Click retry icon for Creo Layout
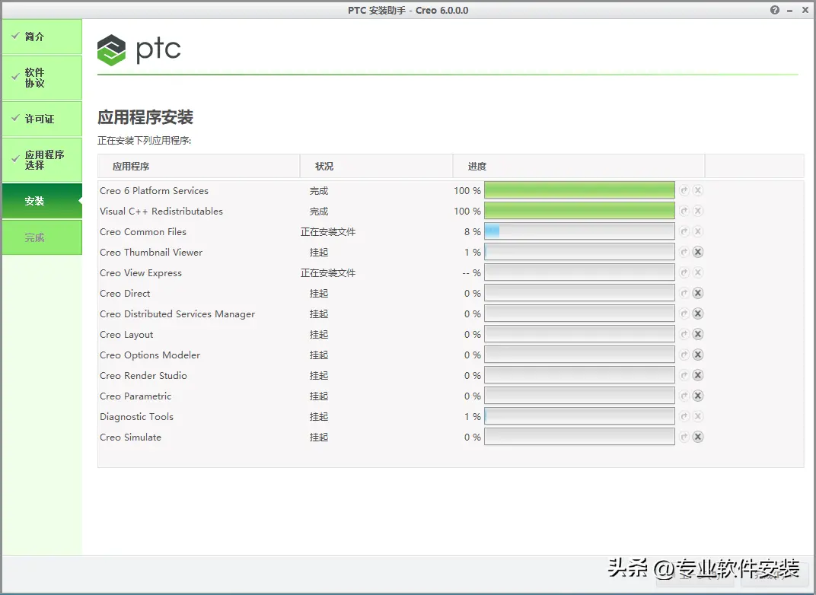The width and height of the screenshot is (816, 595). coord(684,335)
